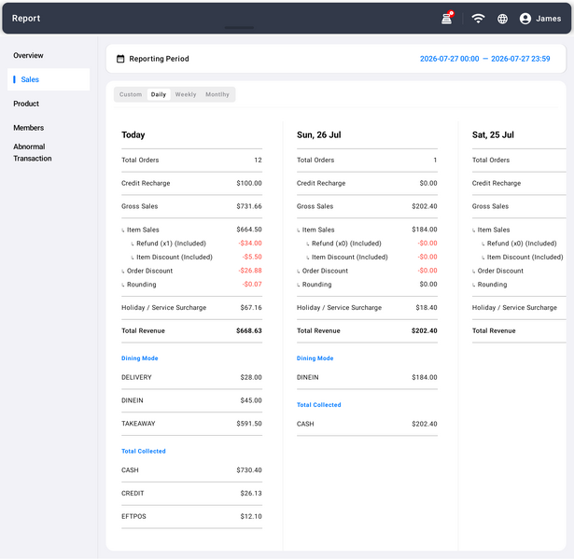
Task: Click the drag handle under the header bar
Action: coord(239,27)
